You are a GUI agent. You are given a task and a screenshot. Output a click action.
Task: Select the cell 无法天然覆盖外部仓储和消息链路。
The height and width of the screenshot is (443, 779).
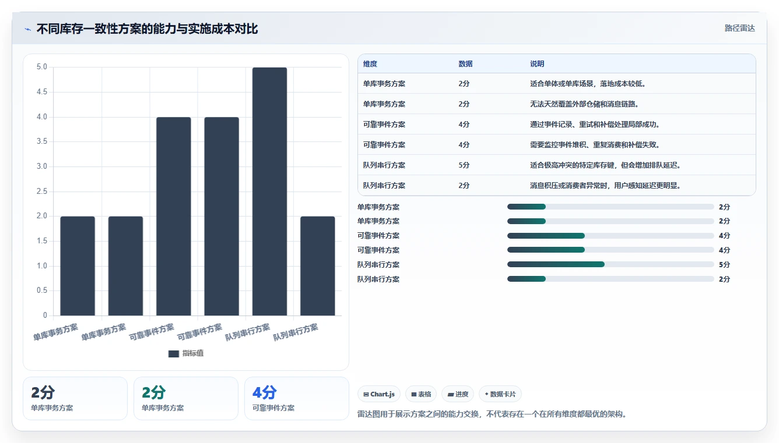coord(584,104)
